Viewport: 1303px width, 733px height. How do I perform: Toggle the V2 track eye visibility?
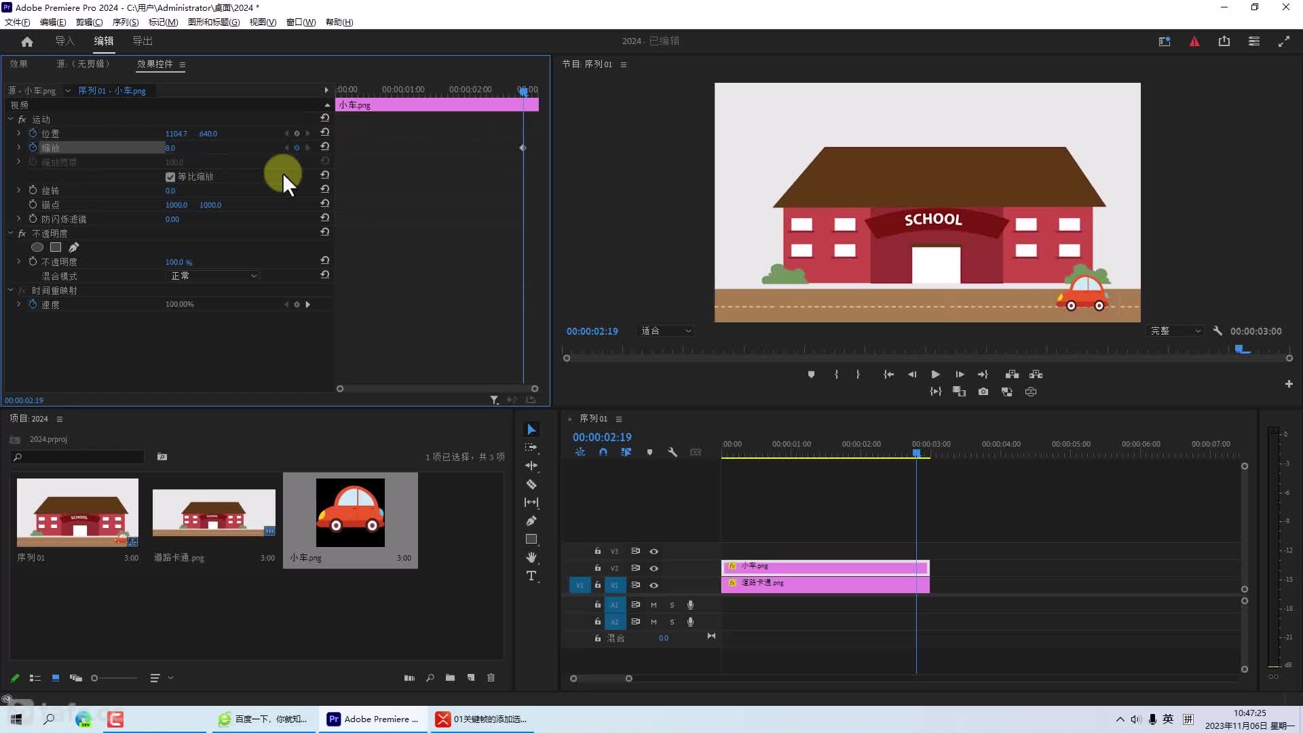click(654, 568)
